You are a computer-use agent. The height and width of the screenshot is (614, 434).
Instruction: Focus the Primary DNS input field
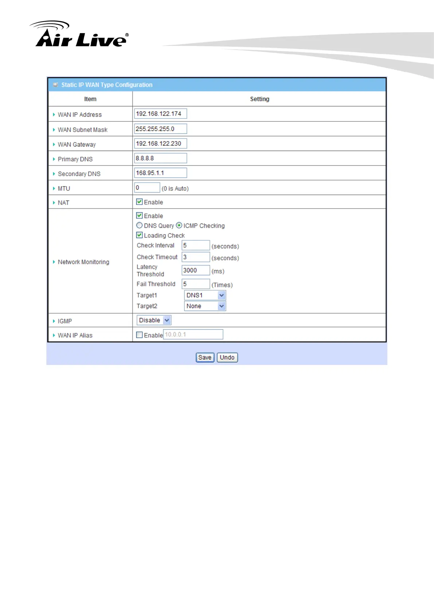point(160,158)
